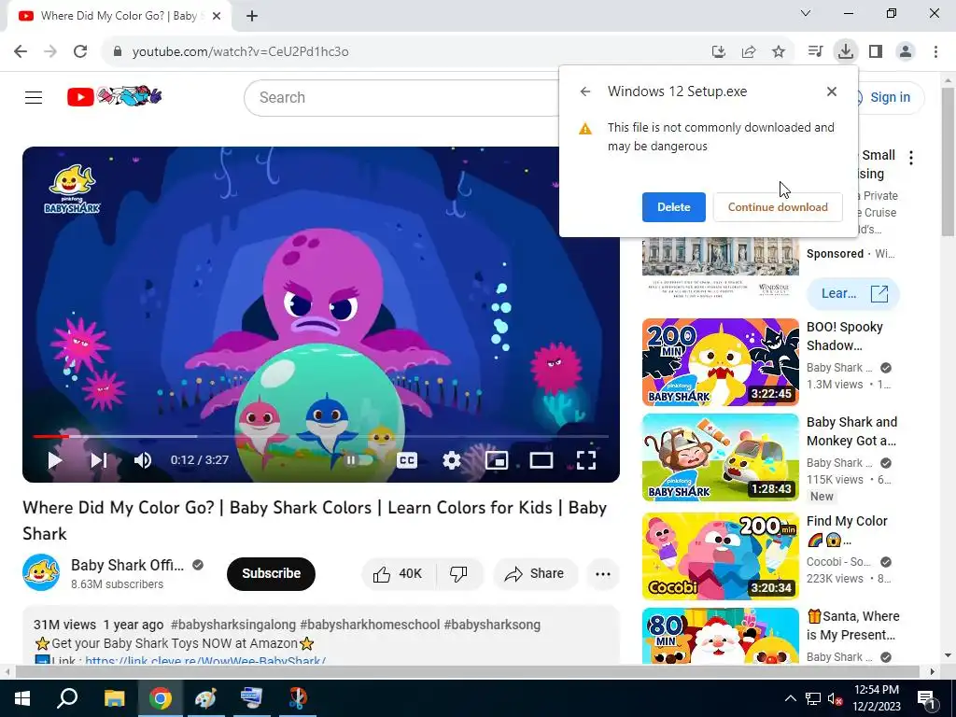
Task: Open Find My Color Cocobi thumbnail
Action: (x=720, y=556)
